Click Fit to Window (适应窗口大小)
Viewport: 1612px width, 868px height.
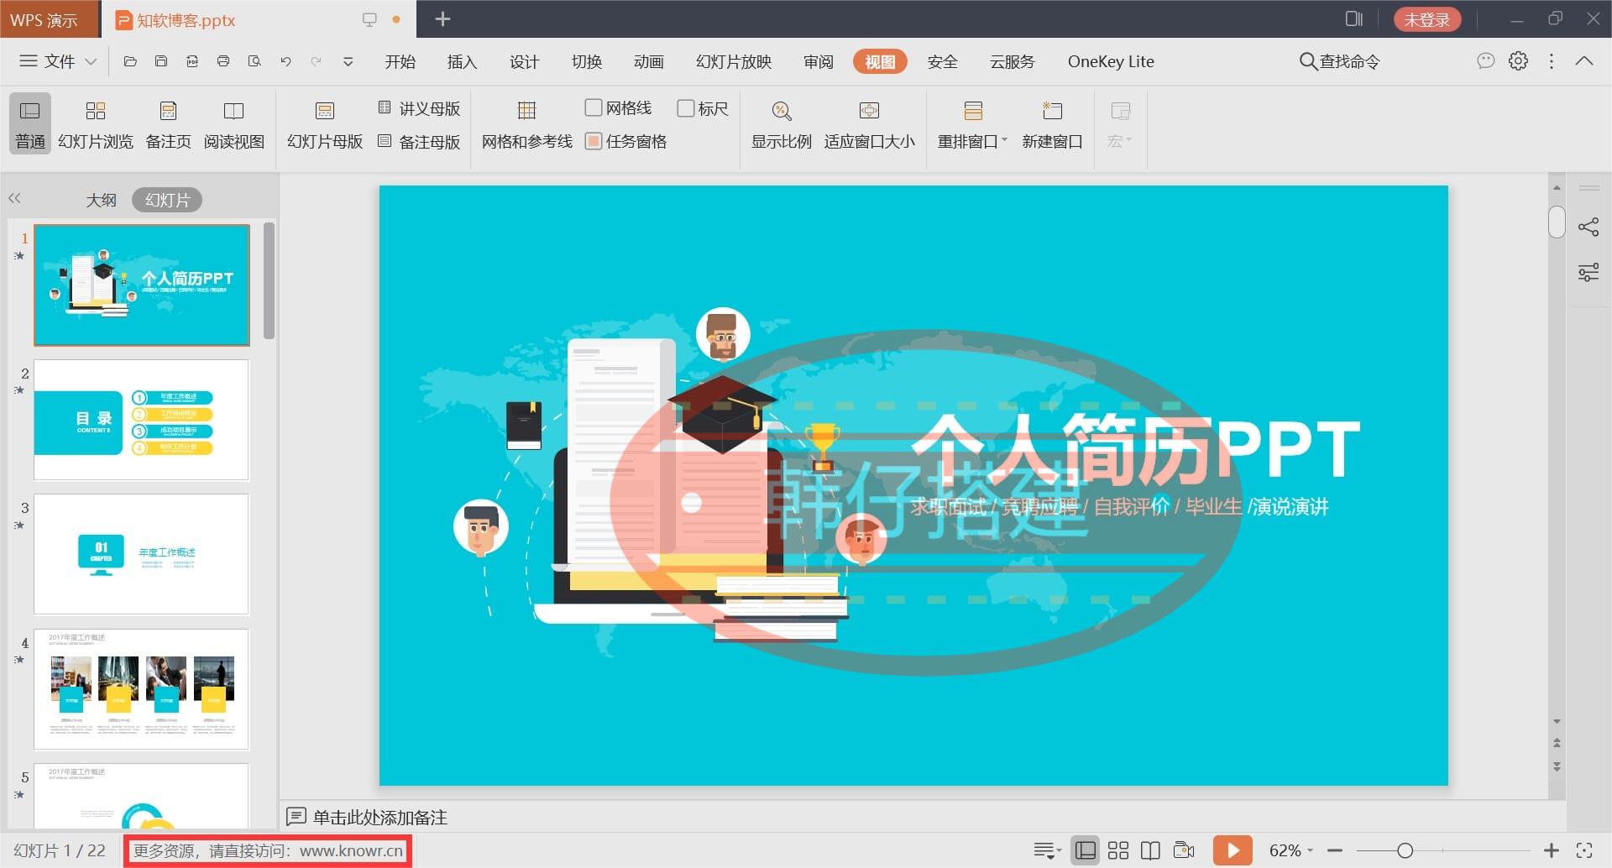click(x=869, y=123)
